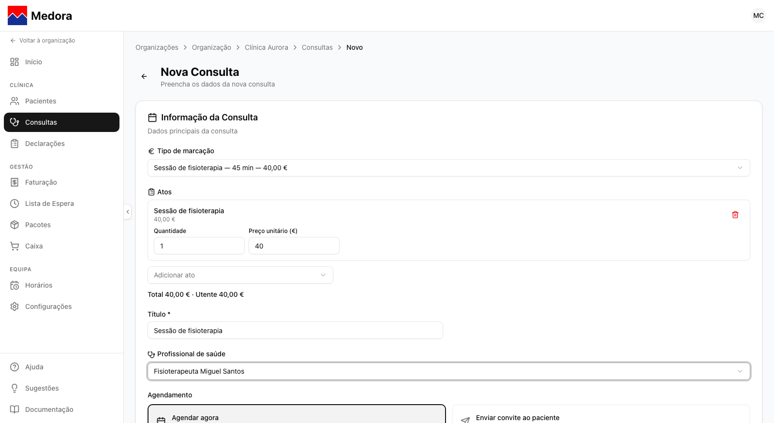Click Consultas in the breadcrumb

click(317, 47)
